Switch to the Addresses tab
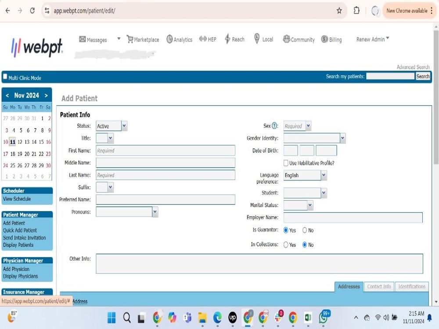Viewport: 439px width, 329px height. [x=349, y=286]
